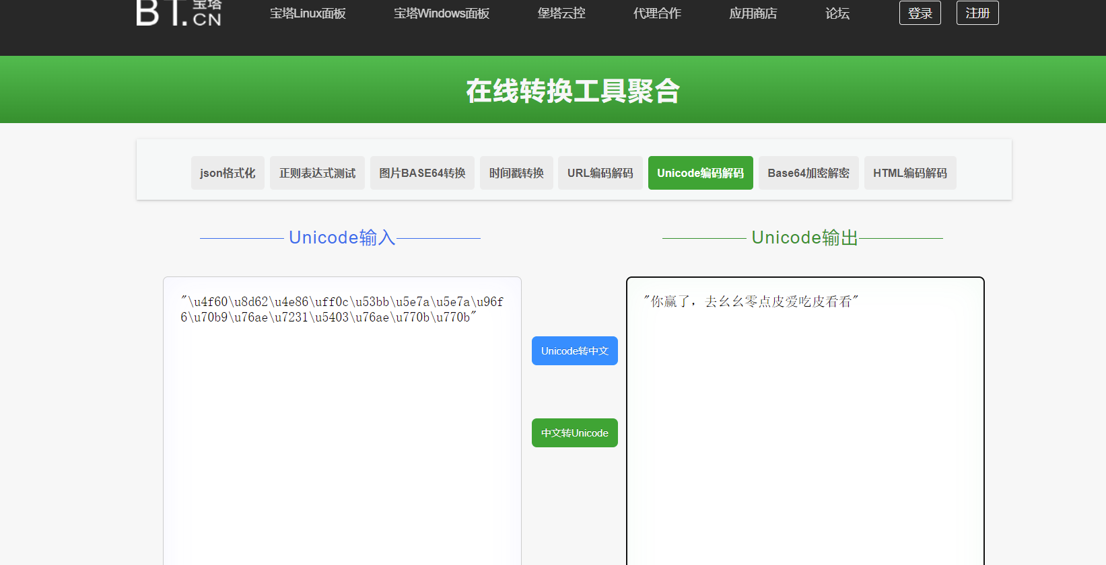Focus the Unicode input text area

click(x=342, y=421)
